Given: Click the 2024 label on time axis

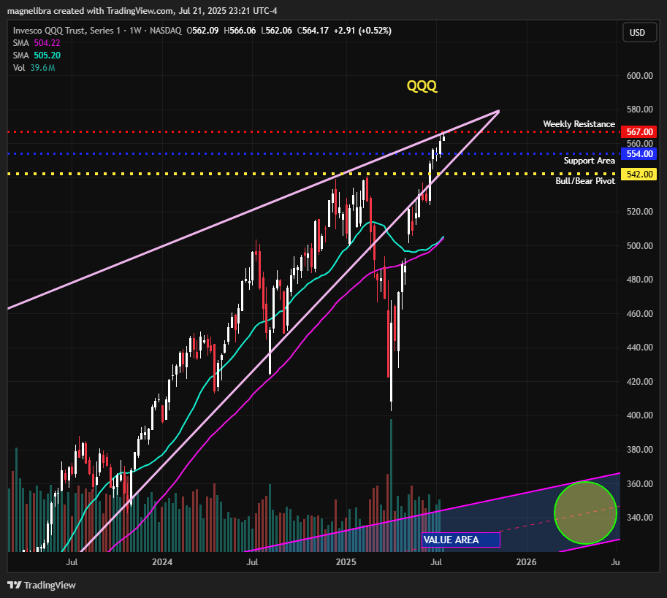Looking at the screenshot, I should [x=162, y=562].
